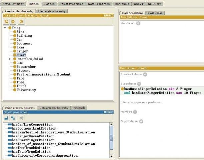The height and width of the screenshot is (160, 204).
Task: Select the Class Annotations tab
Action: point(132,13)
